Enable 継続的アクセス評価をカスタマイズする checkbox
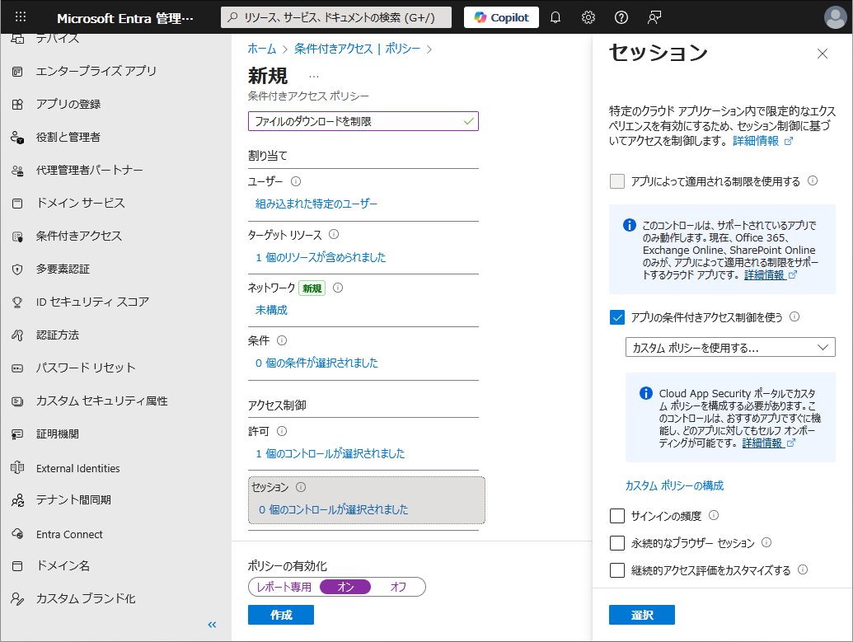 617,570
